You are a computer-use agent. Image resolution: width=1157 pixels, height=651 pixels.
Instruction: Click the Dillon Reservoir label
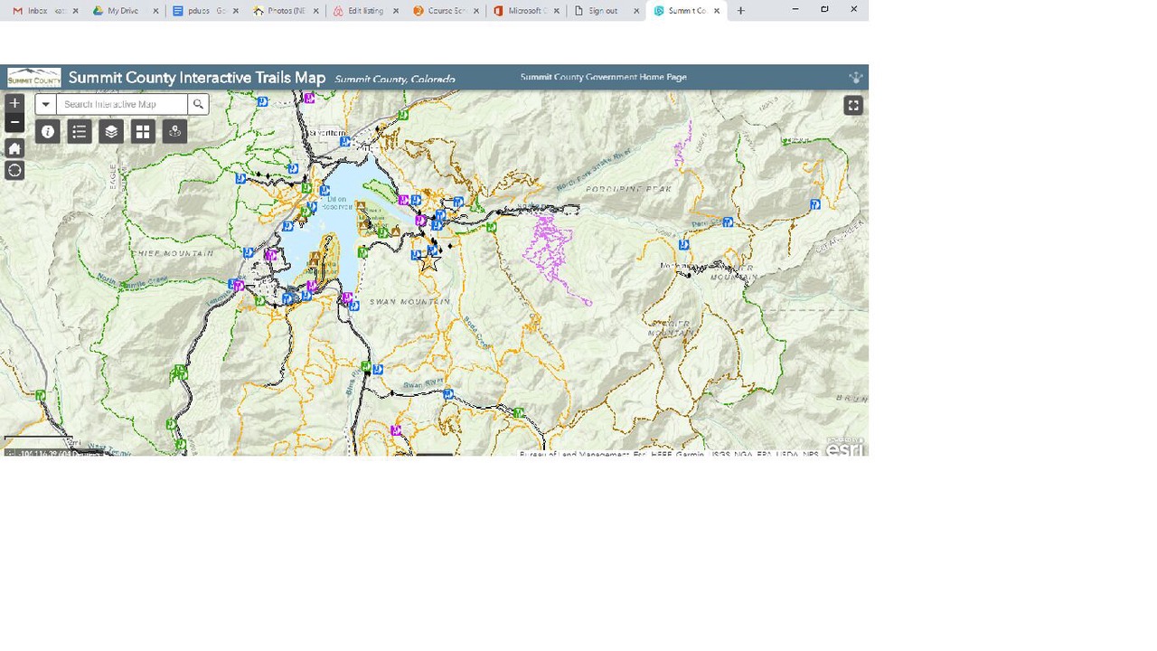click(x=338, y=202)
